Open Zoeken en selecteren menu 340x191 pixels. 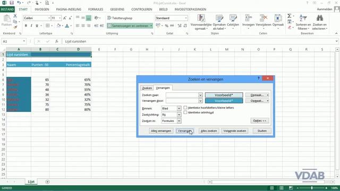click(320, 22)
